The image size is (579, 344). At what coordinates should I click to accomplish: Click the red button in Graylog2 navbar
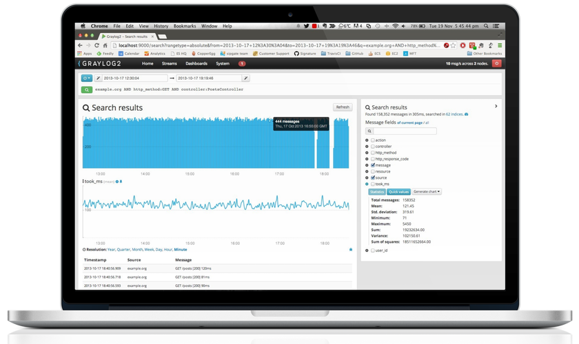[x=496, y=63]
